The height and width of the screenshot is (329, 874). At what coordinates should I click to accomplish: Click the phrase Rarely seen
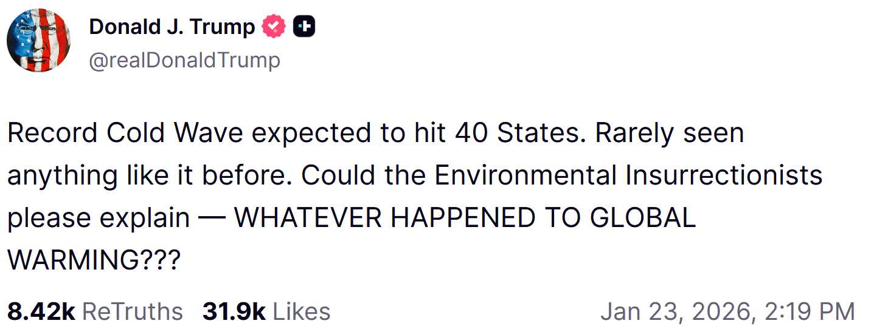(x=670, y=133)
